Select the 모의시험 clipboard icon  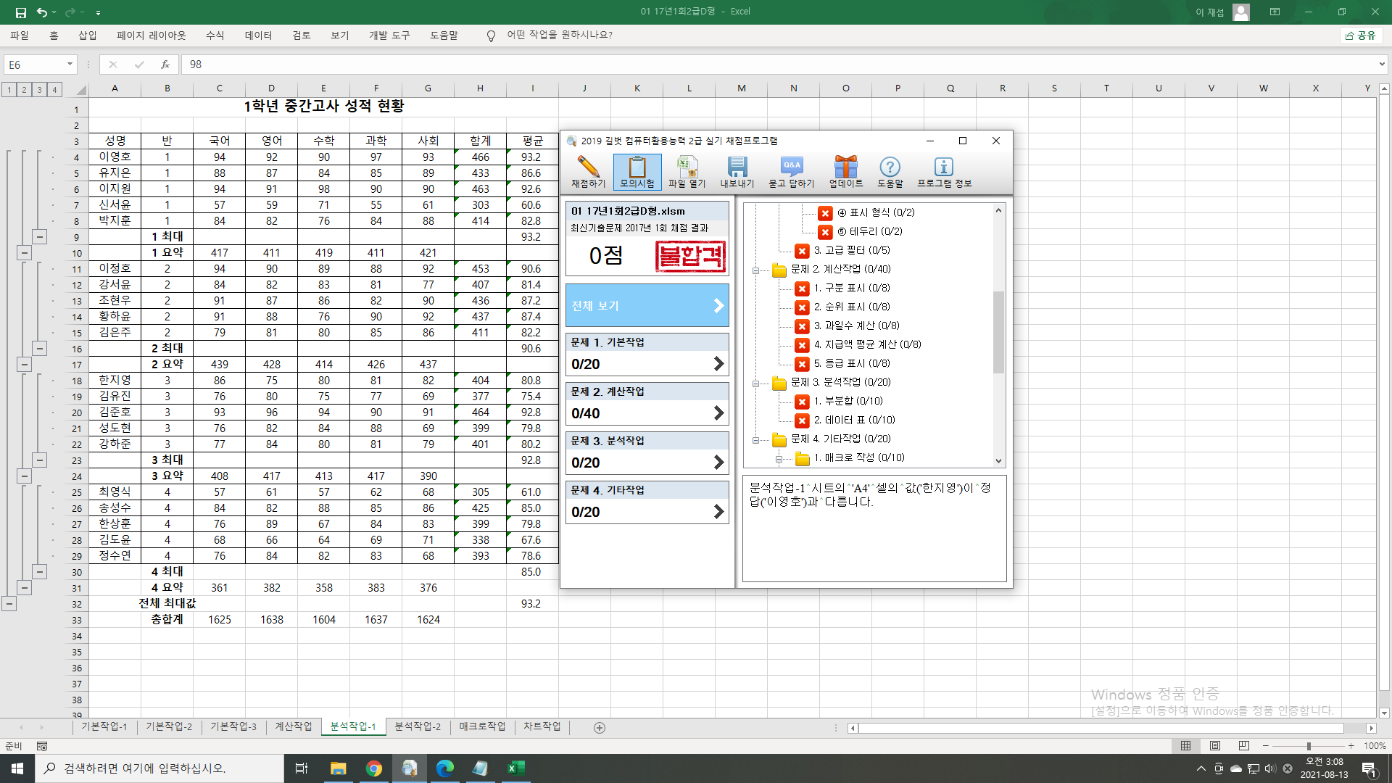click(x=637, y=172)
